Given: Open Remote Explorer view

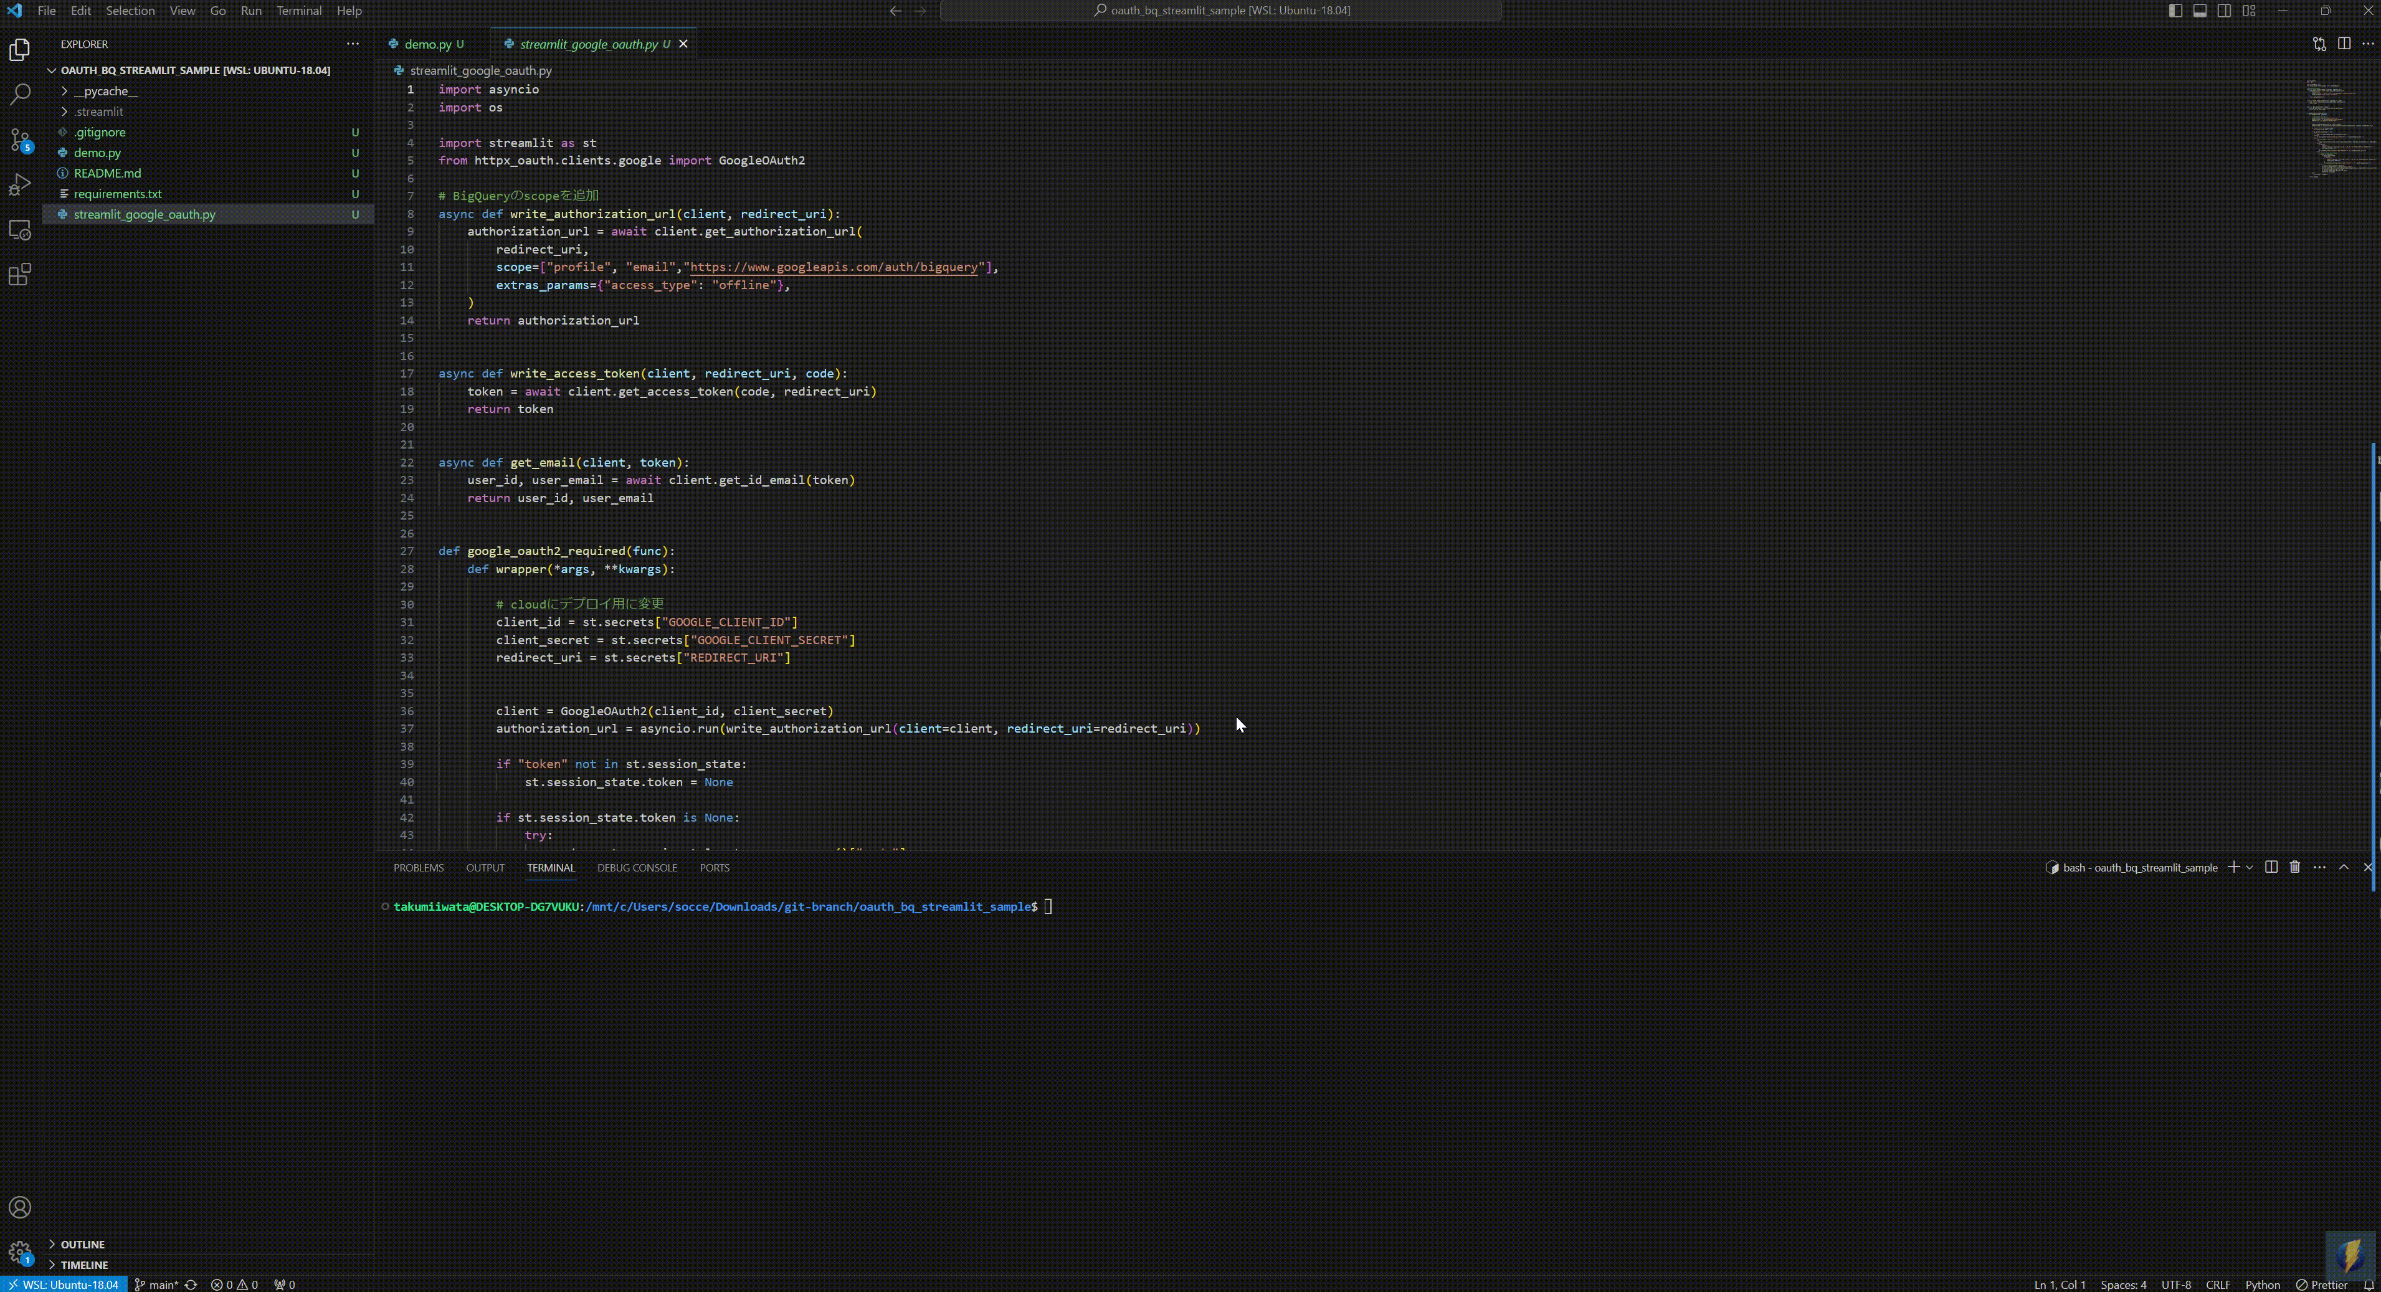Looking at the screenshot, I should point(19,230).
